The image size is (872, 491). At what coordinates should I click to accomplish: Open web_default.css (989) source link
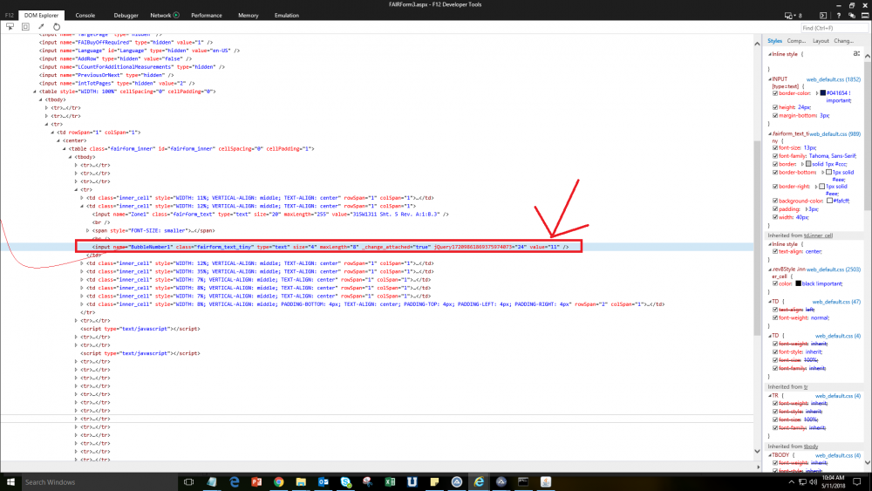point(835,134)
